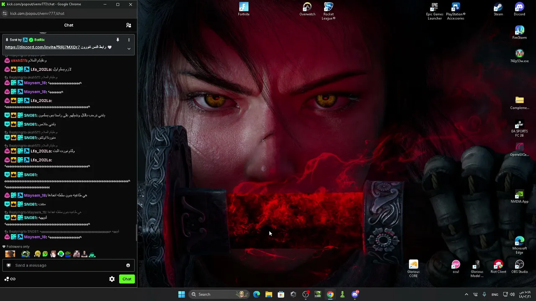
Task: Select the Riot Client desktop icon
Action: point(498,267)
